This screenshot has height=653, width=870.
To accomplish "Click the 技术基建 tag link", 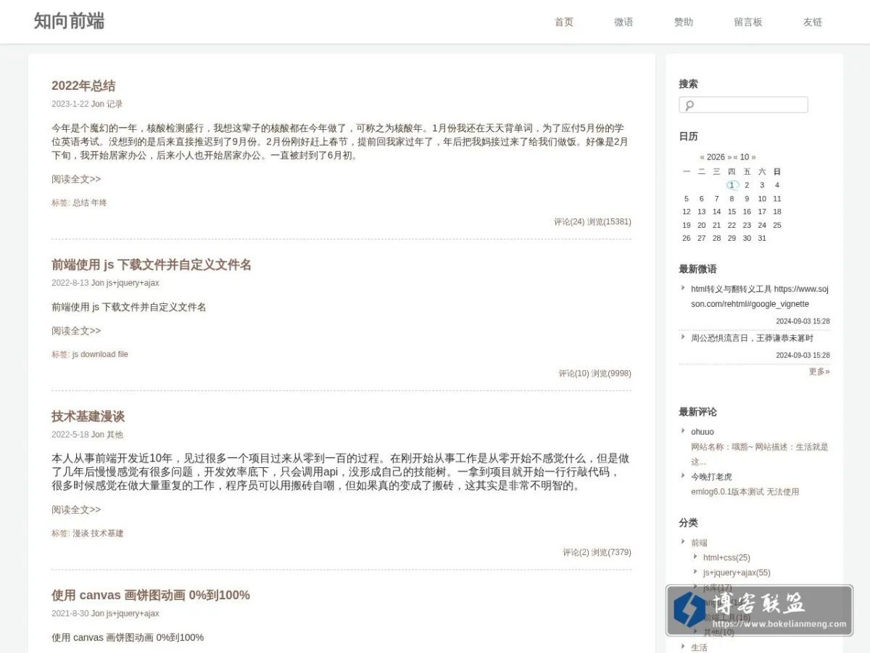I will 107,533.
